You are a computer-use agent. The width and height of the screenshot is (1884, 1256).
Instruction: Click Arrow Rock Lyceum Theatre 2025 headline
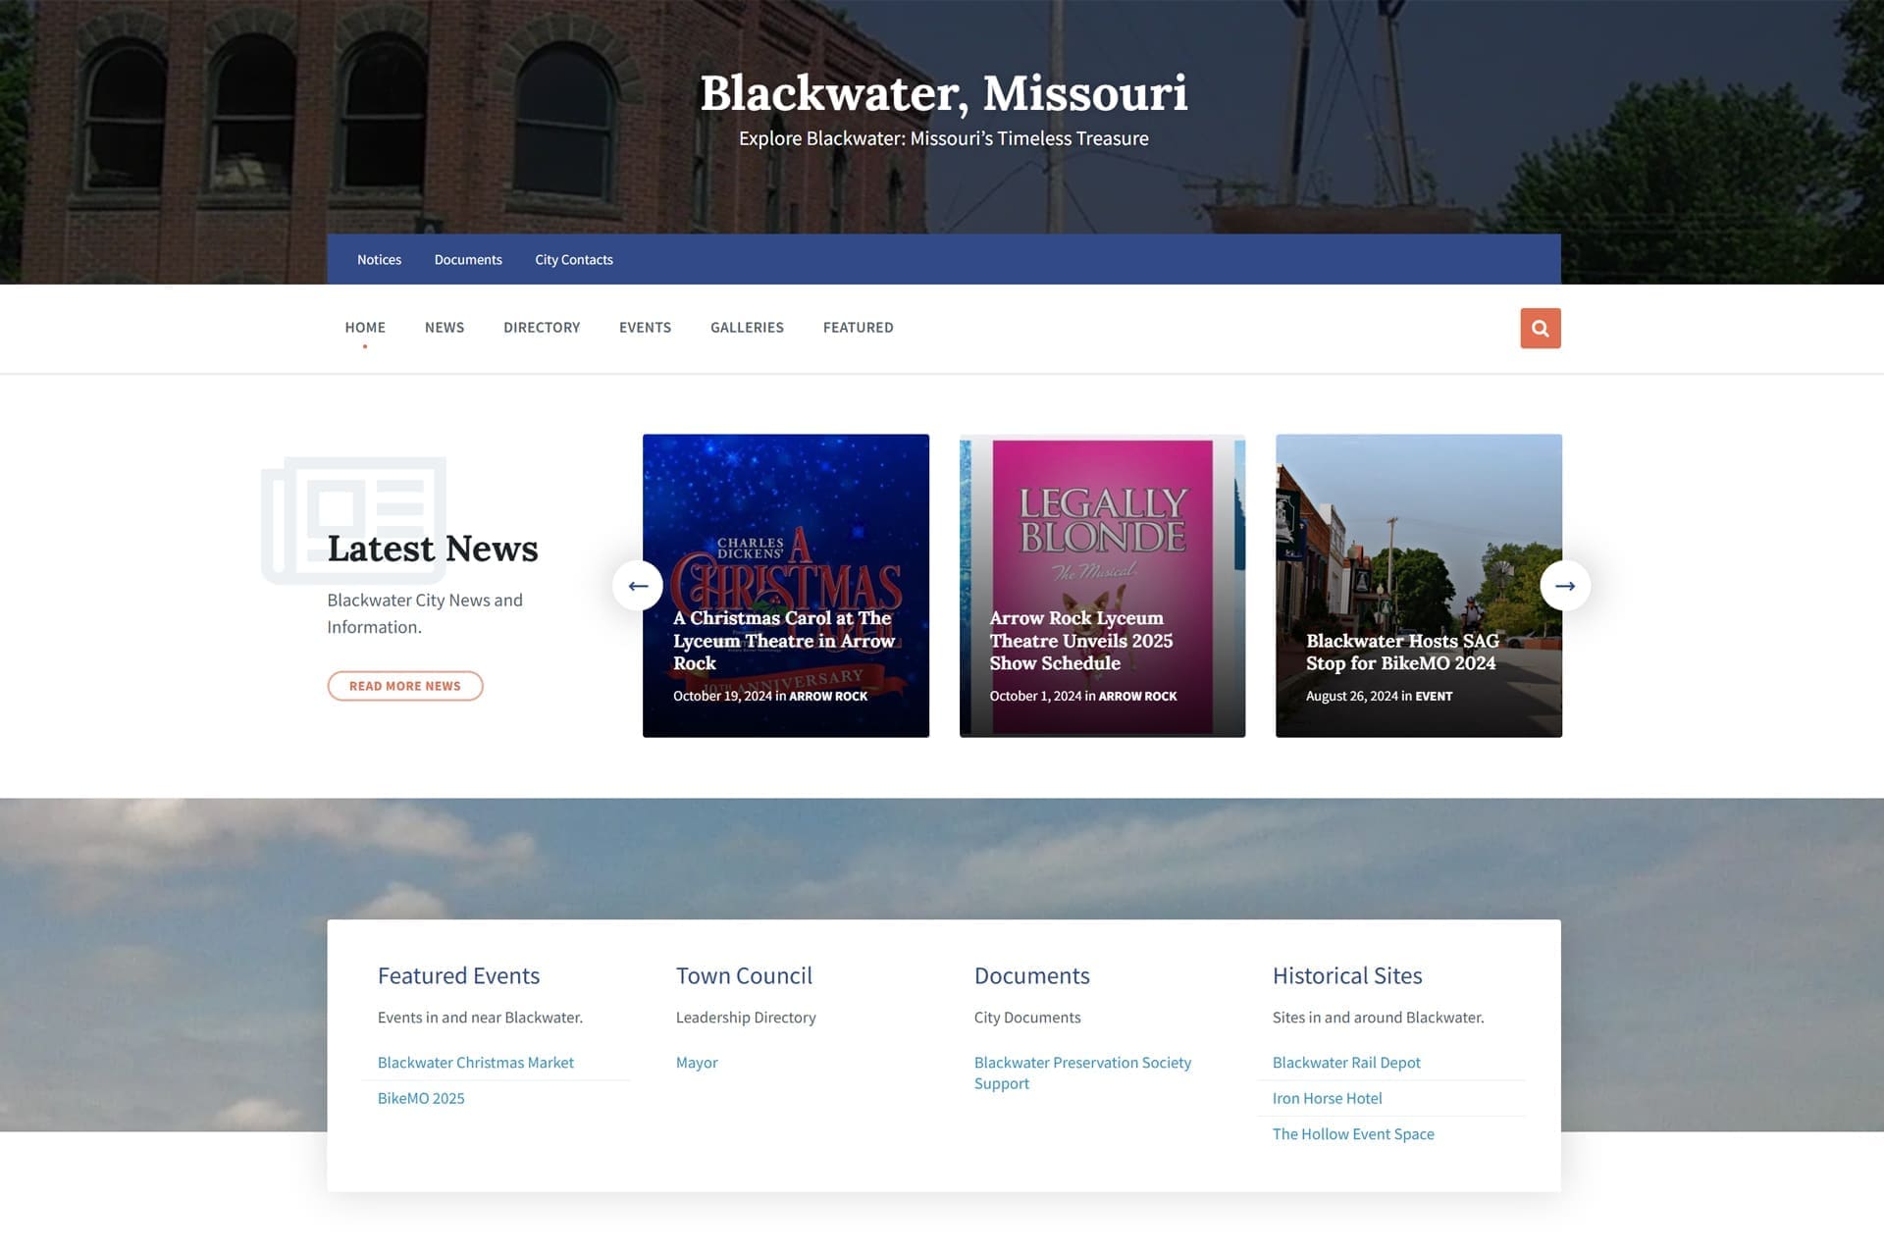point(1081,641)
